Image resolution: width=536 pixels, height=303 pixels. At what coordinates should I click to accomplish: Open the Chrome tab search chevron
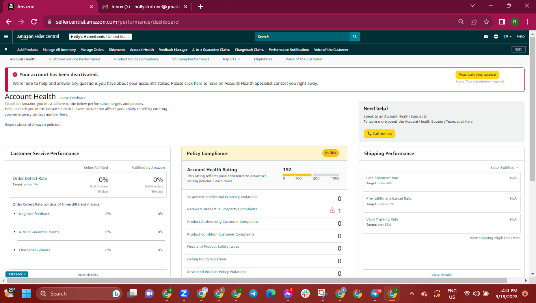pos(473,6)
